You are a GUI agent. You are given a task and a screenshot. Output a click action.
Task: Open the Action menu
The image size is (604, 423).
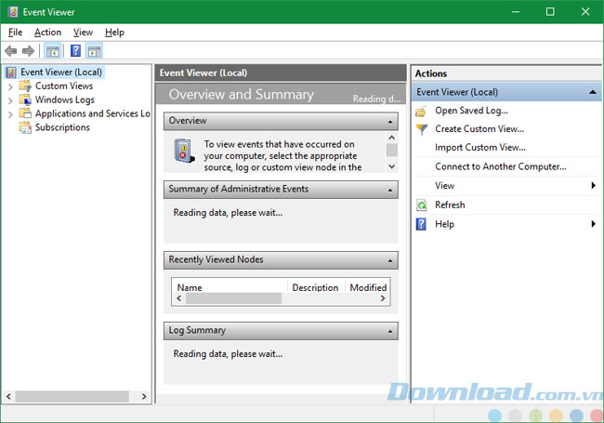pos(47,33)
